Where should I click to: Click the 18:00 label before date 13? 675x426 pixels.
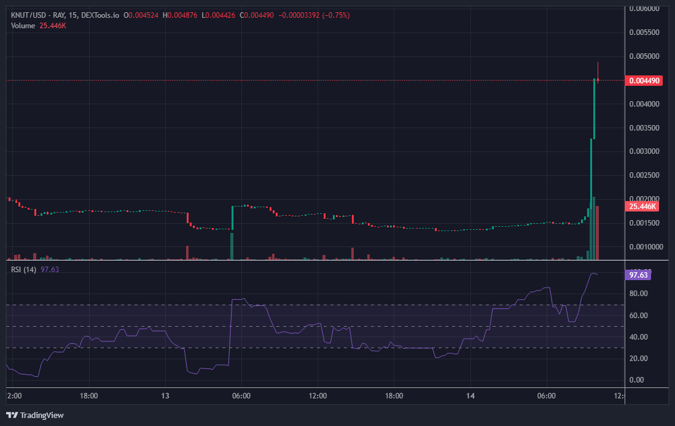[88, 396]
